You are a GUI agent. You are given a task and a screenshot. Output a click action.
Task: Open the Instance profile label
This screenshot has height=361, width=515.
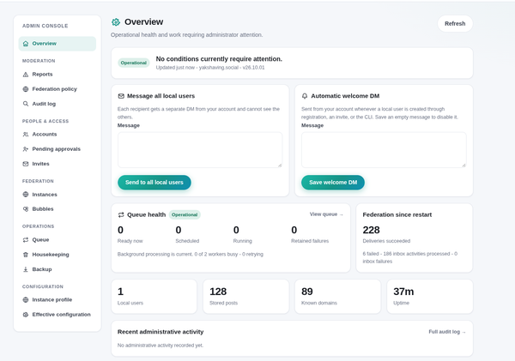pyautogui.click(x=52, y=299)
